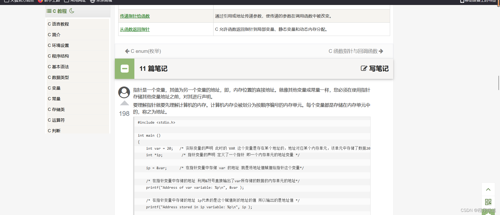Open C 判断 in sidebar
This screenshot has width=500, height=215.
(78, 130)
